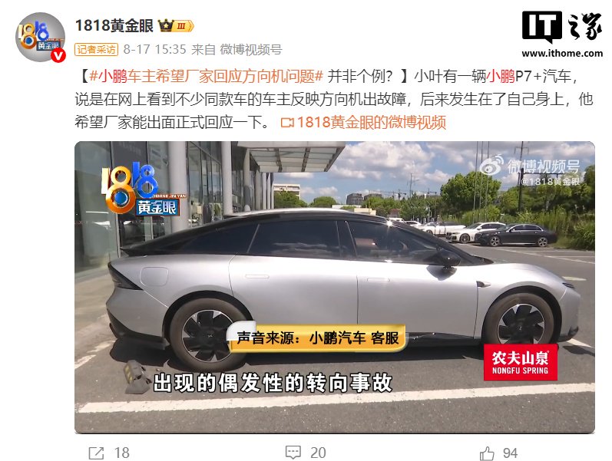This screenshot has width=612, height=461.
Task: Click the 8-17 15:35 timestamp
Action: [x=154, y=50]
